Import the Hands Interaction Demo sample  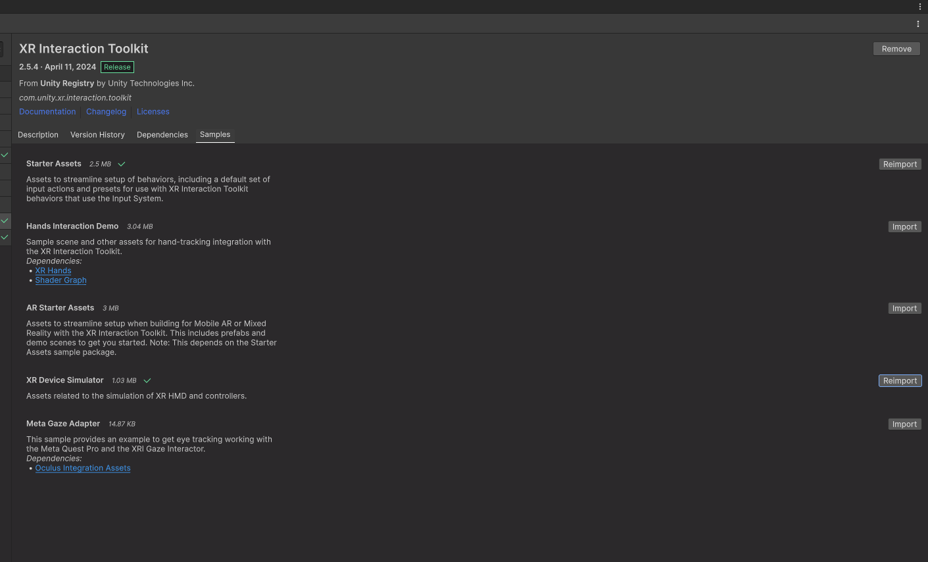pos(904,227)
